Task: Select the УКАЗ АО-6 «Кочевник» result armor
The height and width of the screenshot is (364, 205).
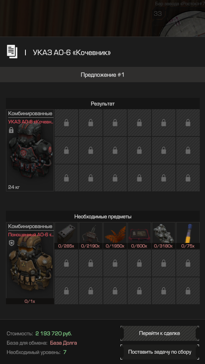Action: 30,150
